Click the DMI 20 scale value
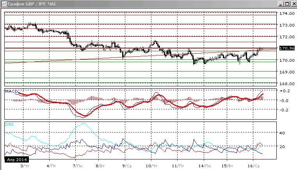Screen dimensions: 297x170 point(282,147)
